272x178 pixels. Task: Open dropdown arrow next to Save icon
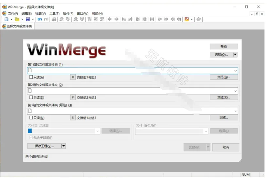(33, 19)
